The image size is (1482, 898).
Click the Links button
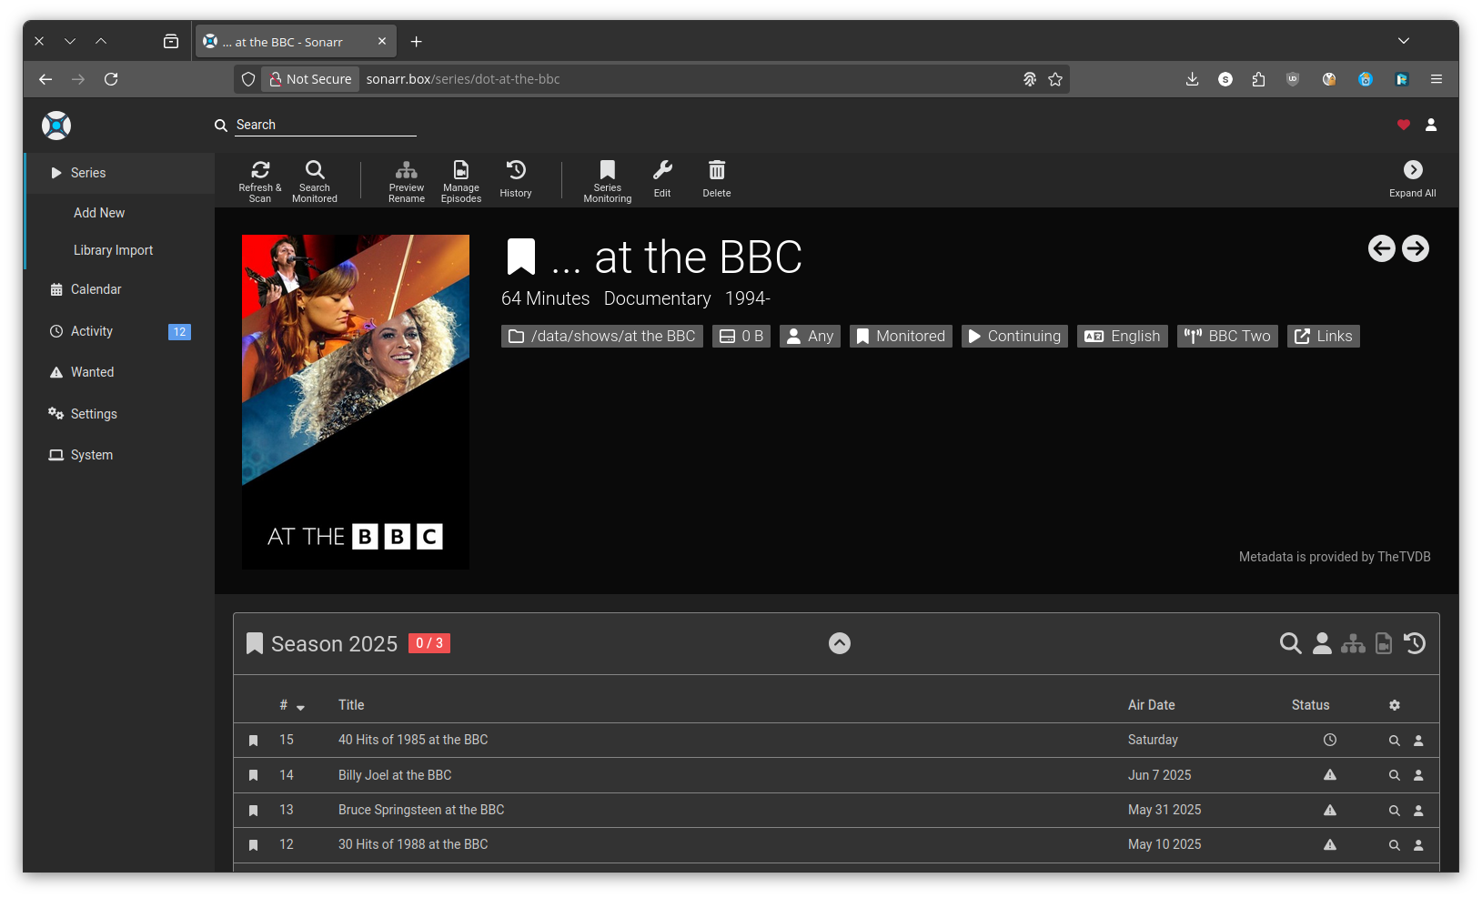click(x=1323, y=337)
